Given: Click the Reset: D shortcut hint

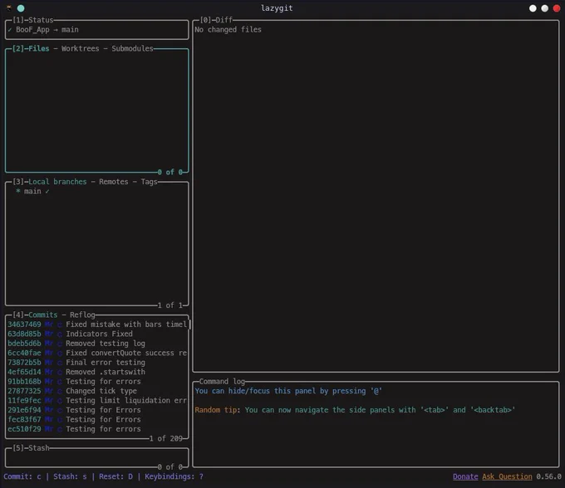Looking at the screenshot, I should pos(115,477).
